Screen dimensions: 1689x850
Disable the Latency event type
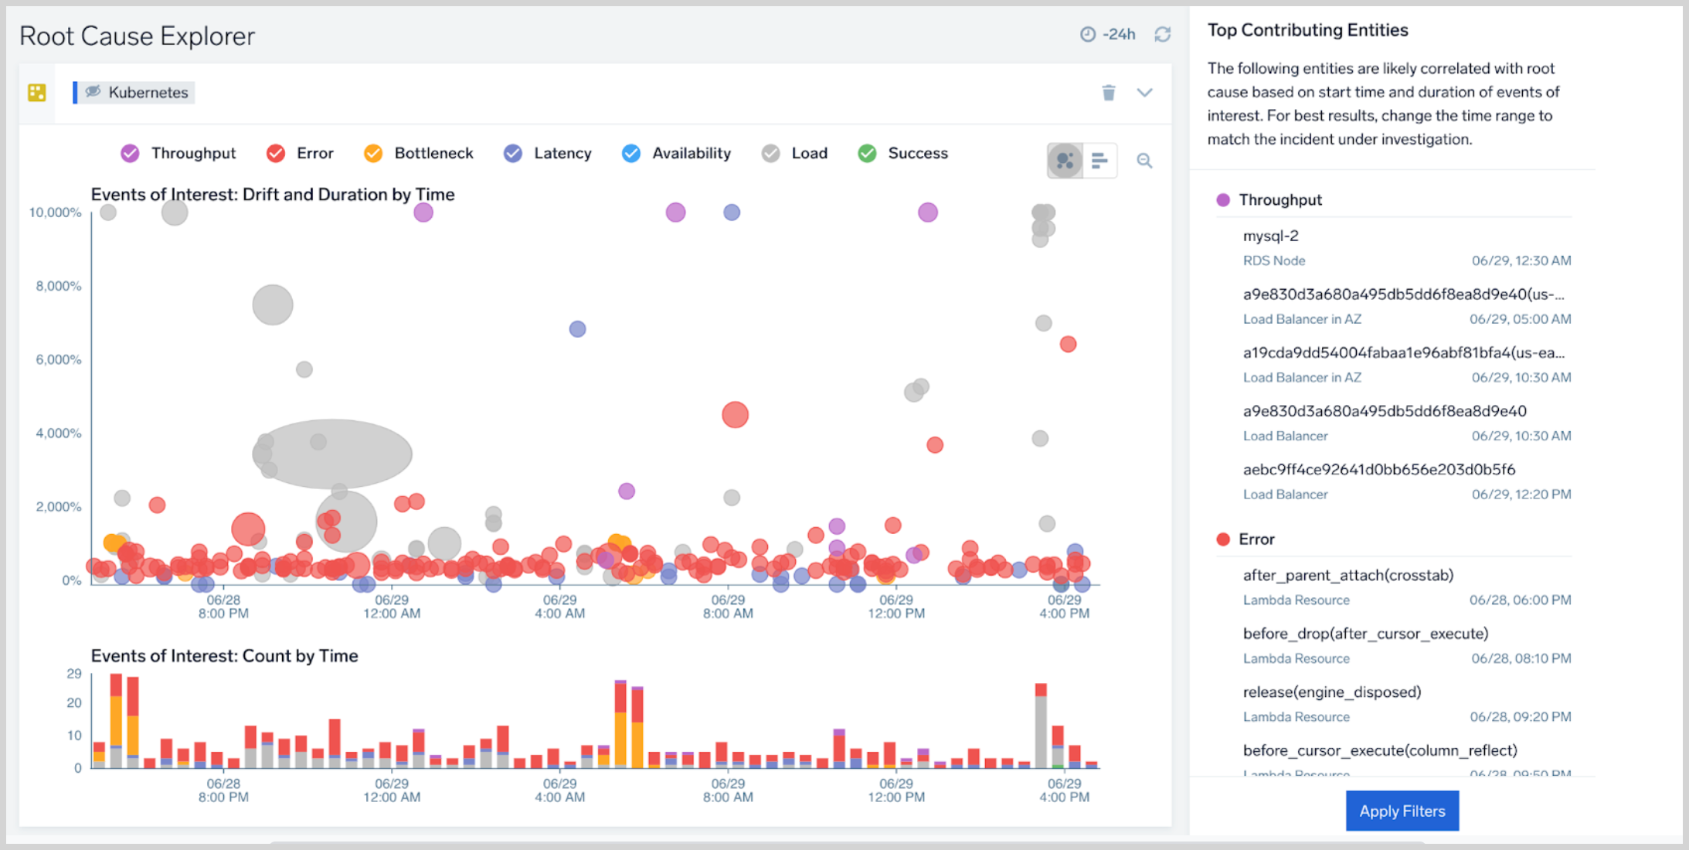click(x=513, y=153)
